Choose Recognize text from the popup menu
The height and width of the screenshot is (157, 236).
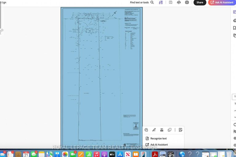158,139
